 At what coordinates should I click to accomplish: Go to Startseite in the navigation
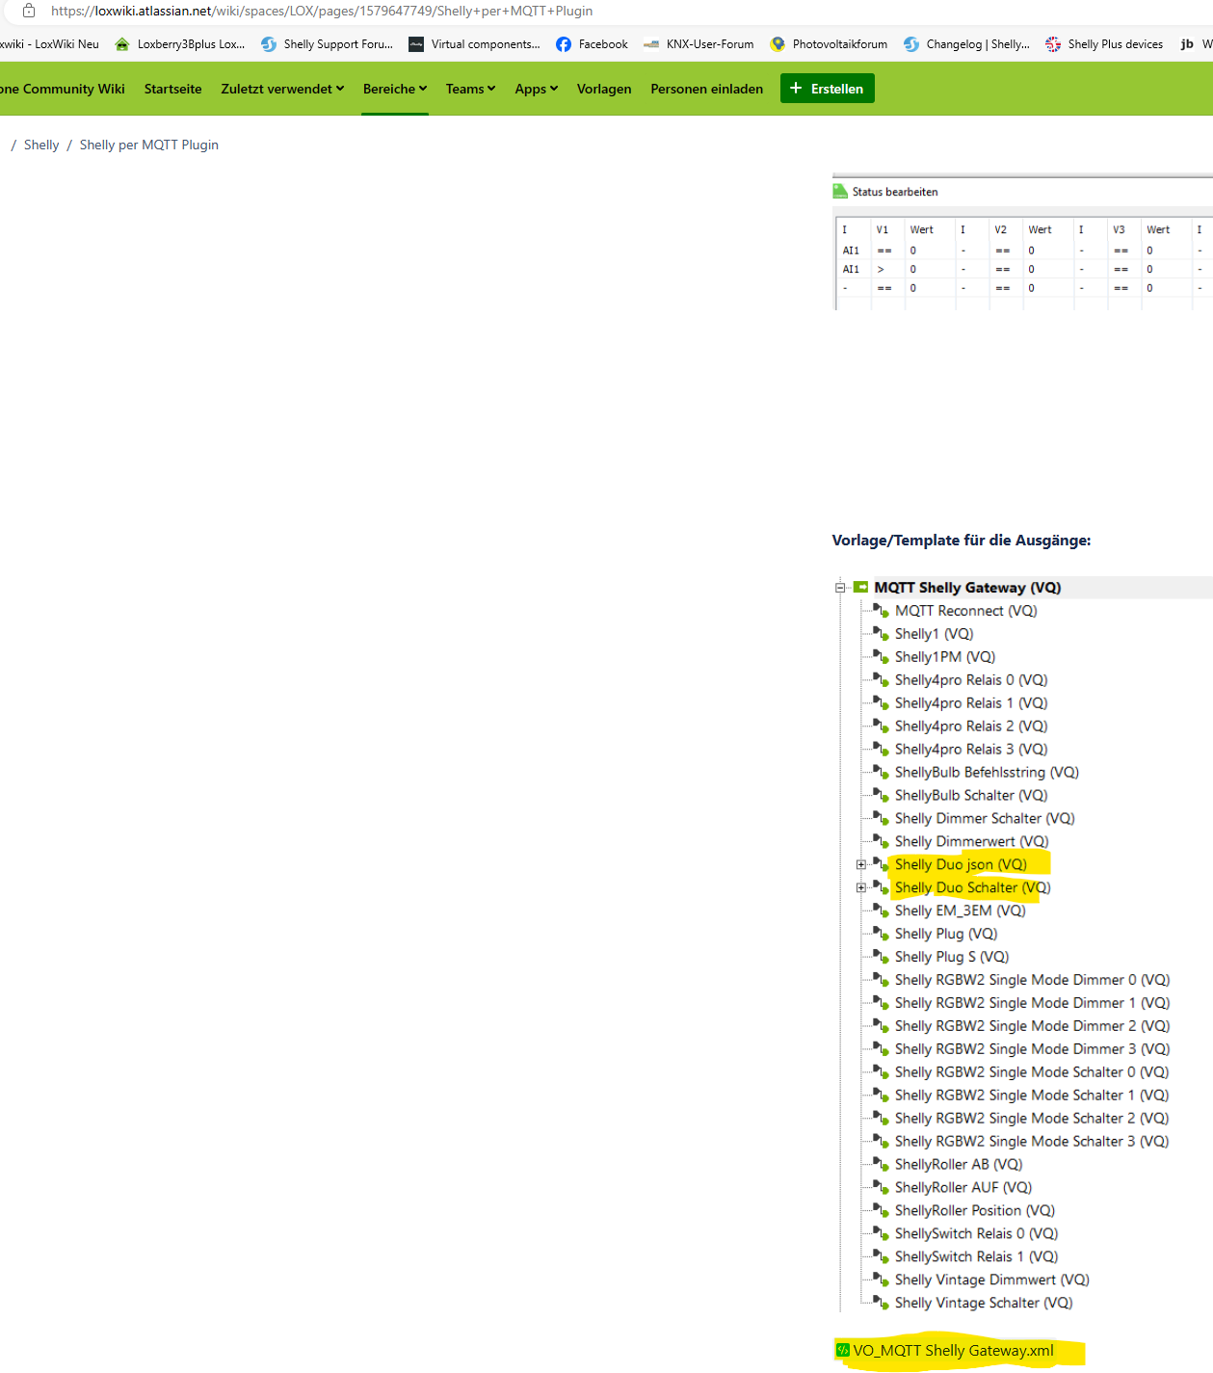click(x=173, y=89)
